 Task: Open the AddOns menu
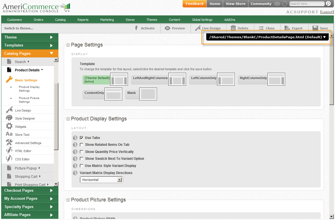tap(230, 20)
